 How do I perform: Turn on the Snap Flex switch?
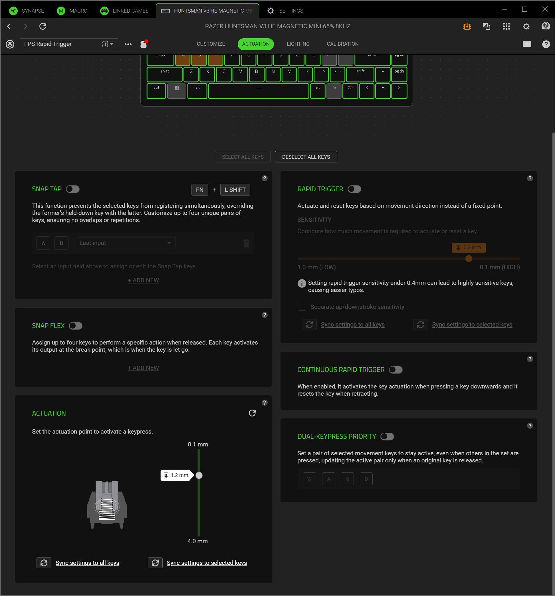(x=76, y=326)
